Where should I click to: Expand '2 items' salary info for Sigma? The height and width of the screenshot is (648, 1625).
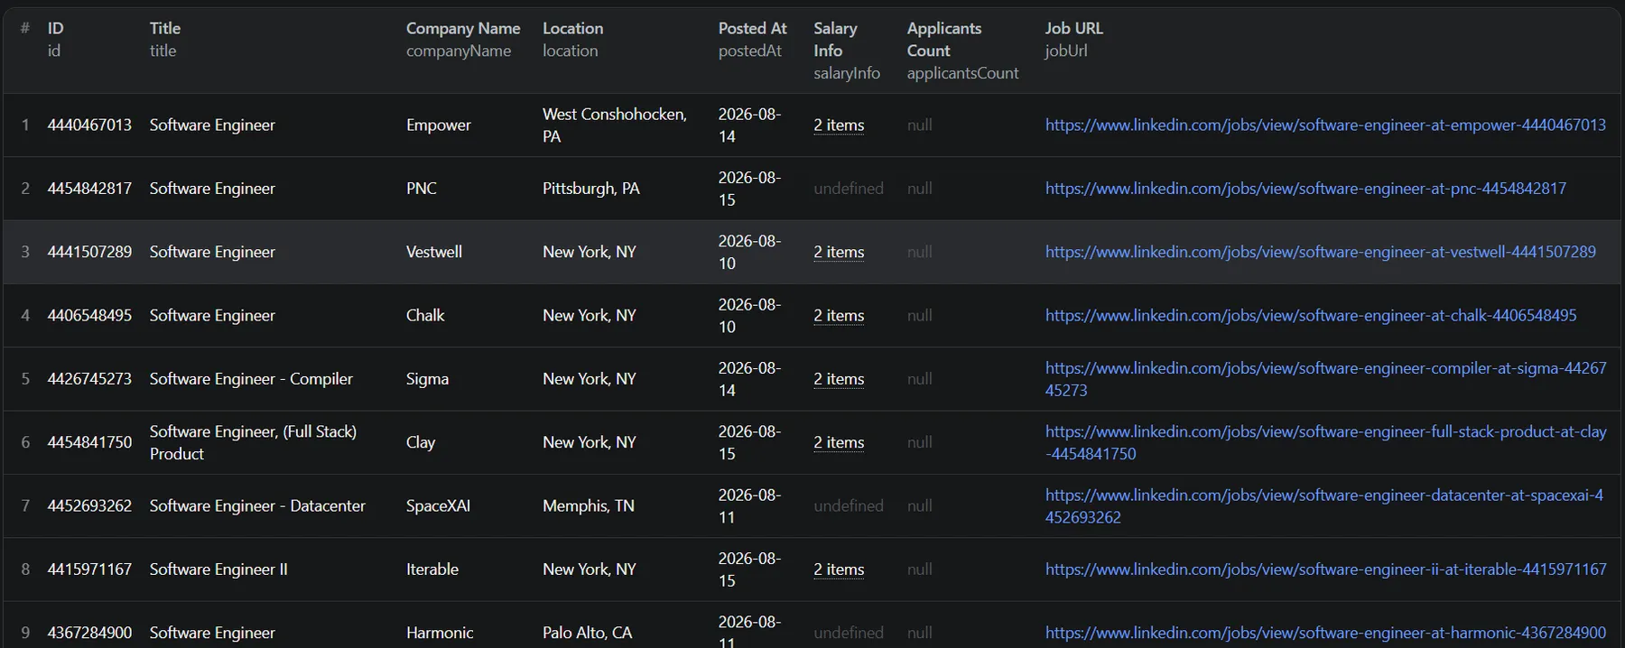click(839, 379)
